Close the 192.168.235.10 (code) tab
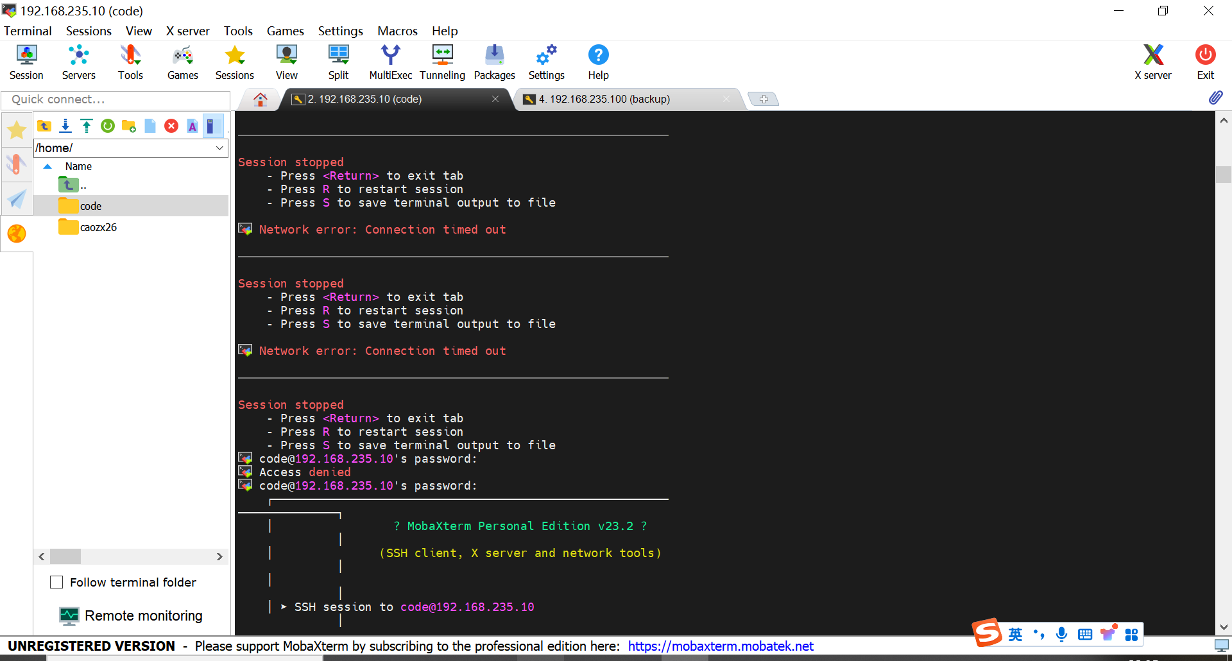Screen dimensions: 1232x661 click(x=495, y=99)
